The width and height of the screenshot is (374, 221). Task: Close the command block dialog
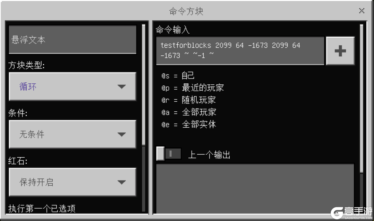coord(362,11)
